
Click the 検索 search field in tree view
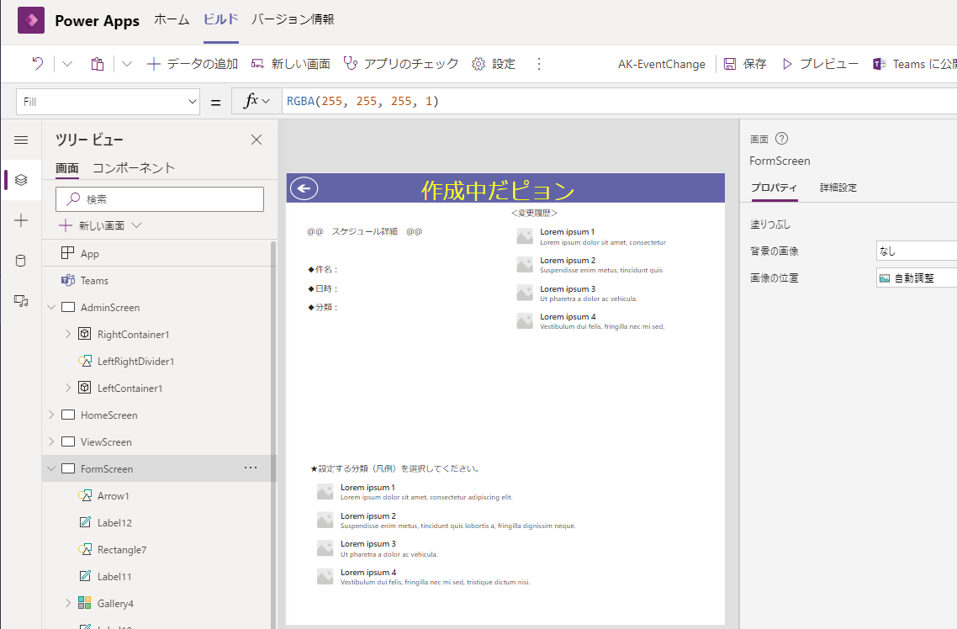[159, 199]
